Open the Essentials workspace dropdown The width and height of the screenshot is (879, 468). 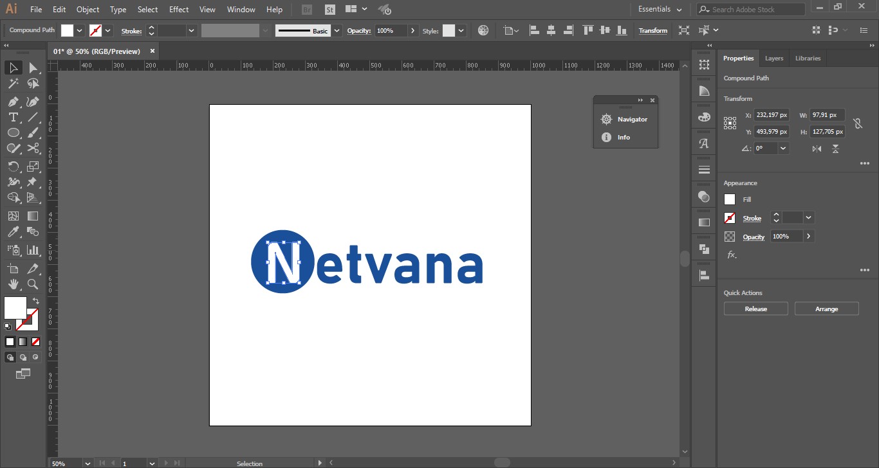pyautogui.click(x=660, y=10)
